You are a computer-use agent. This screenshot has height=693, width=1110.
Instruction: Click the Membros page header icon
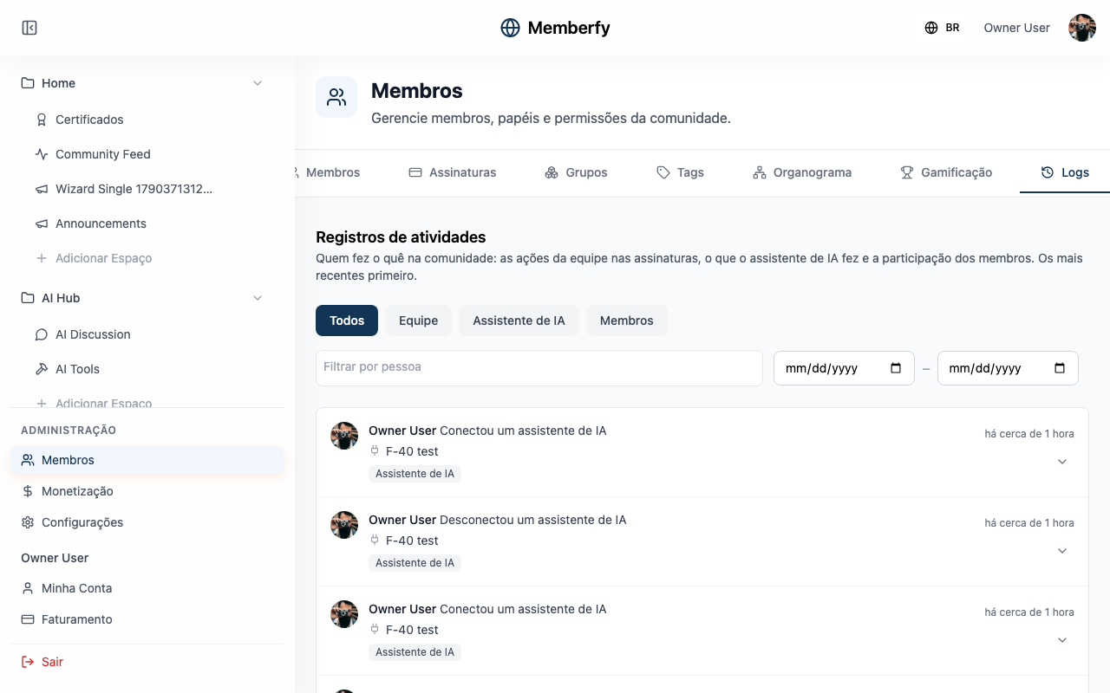click(336, 97)
